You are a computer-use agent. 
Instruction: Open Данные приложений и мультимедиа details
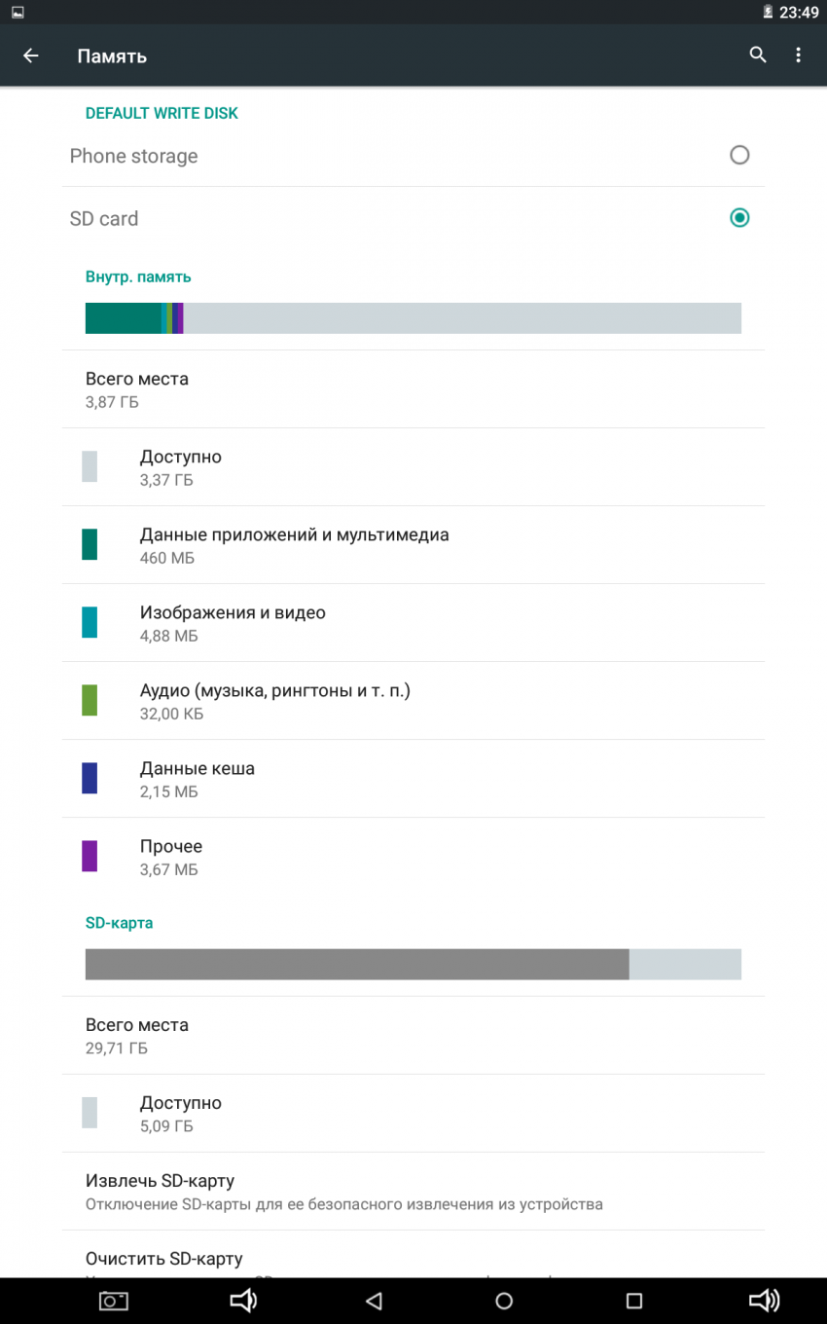pyautogui.click(x=294, y=544)
